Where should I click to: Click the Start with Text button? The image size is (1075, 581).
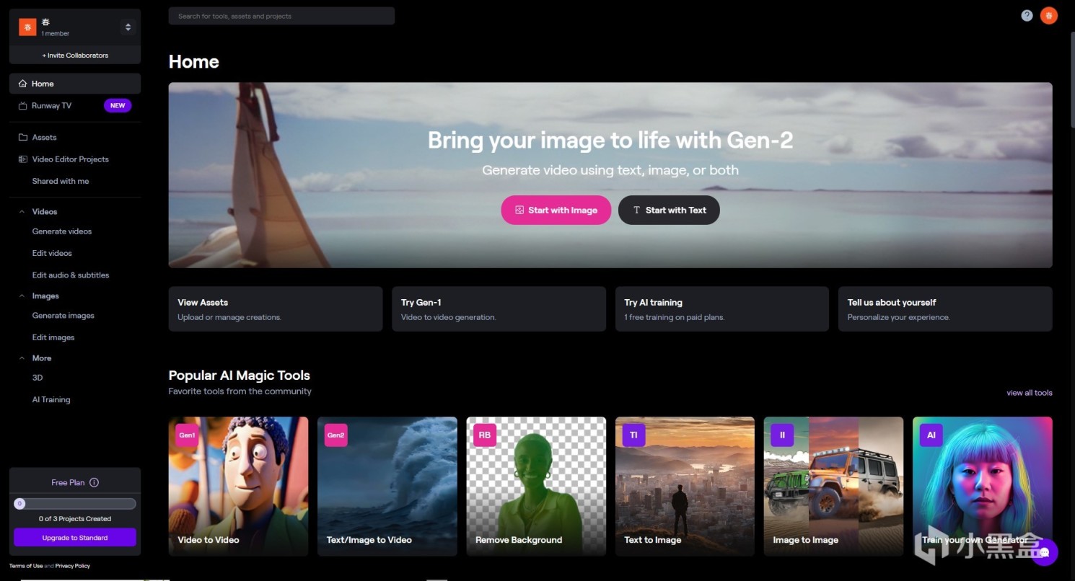[x=669, y=210]
